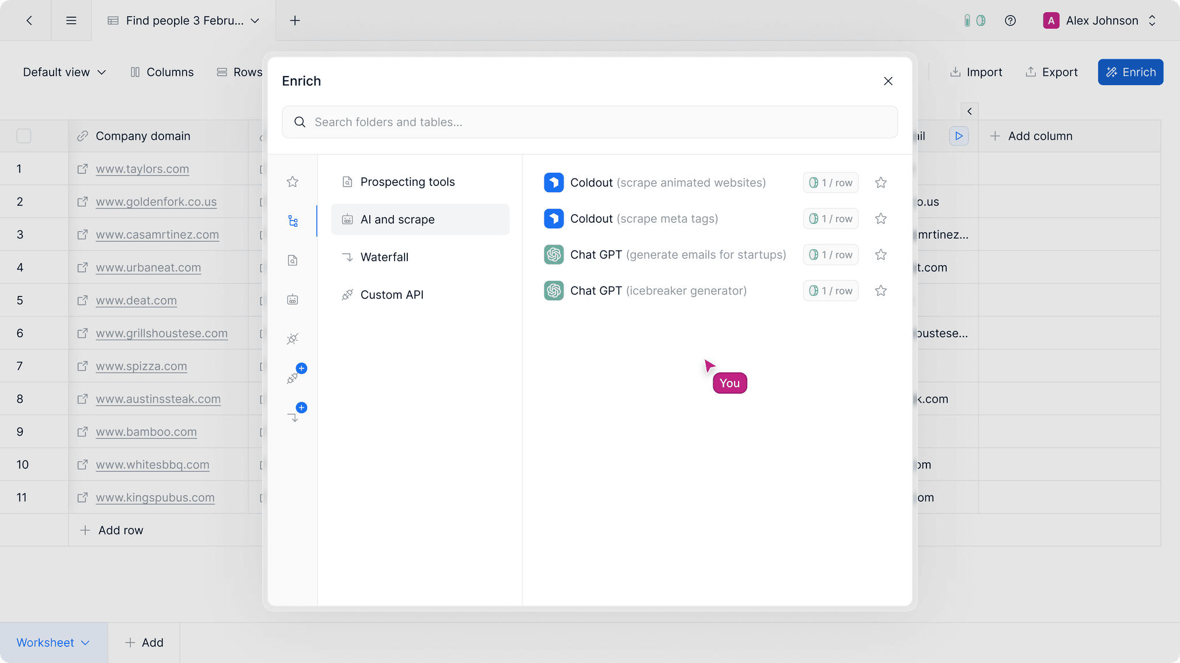Click the blue Enrich button
The image size is (1180, 663).
click(x=1130, y=72)
